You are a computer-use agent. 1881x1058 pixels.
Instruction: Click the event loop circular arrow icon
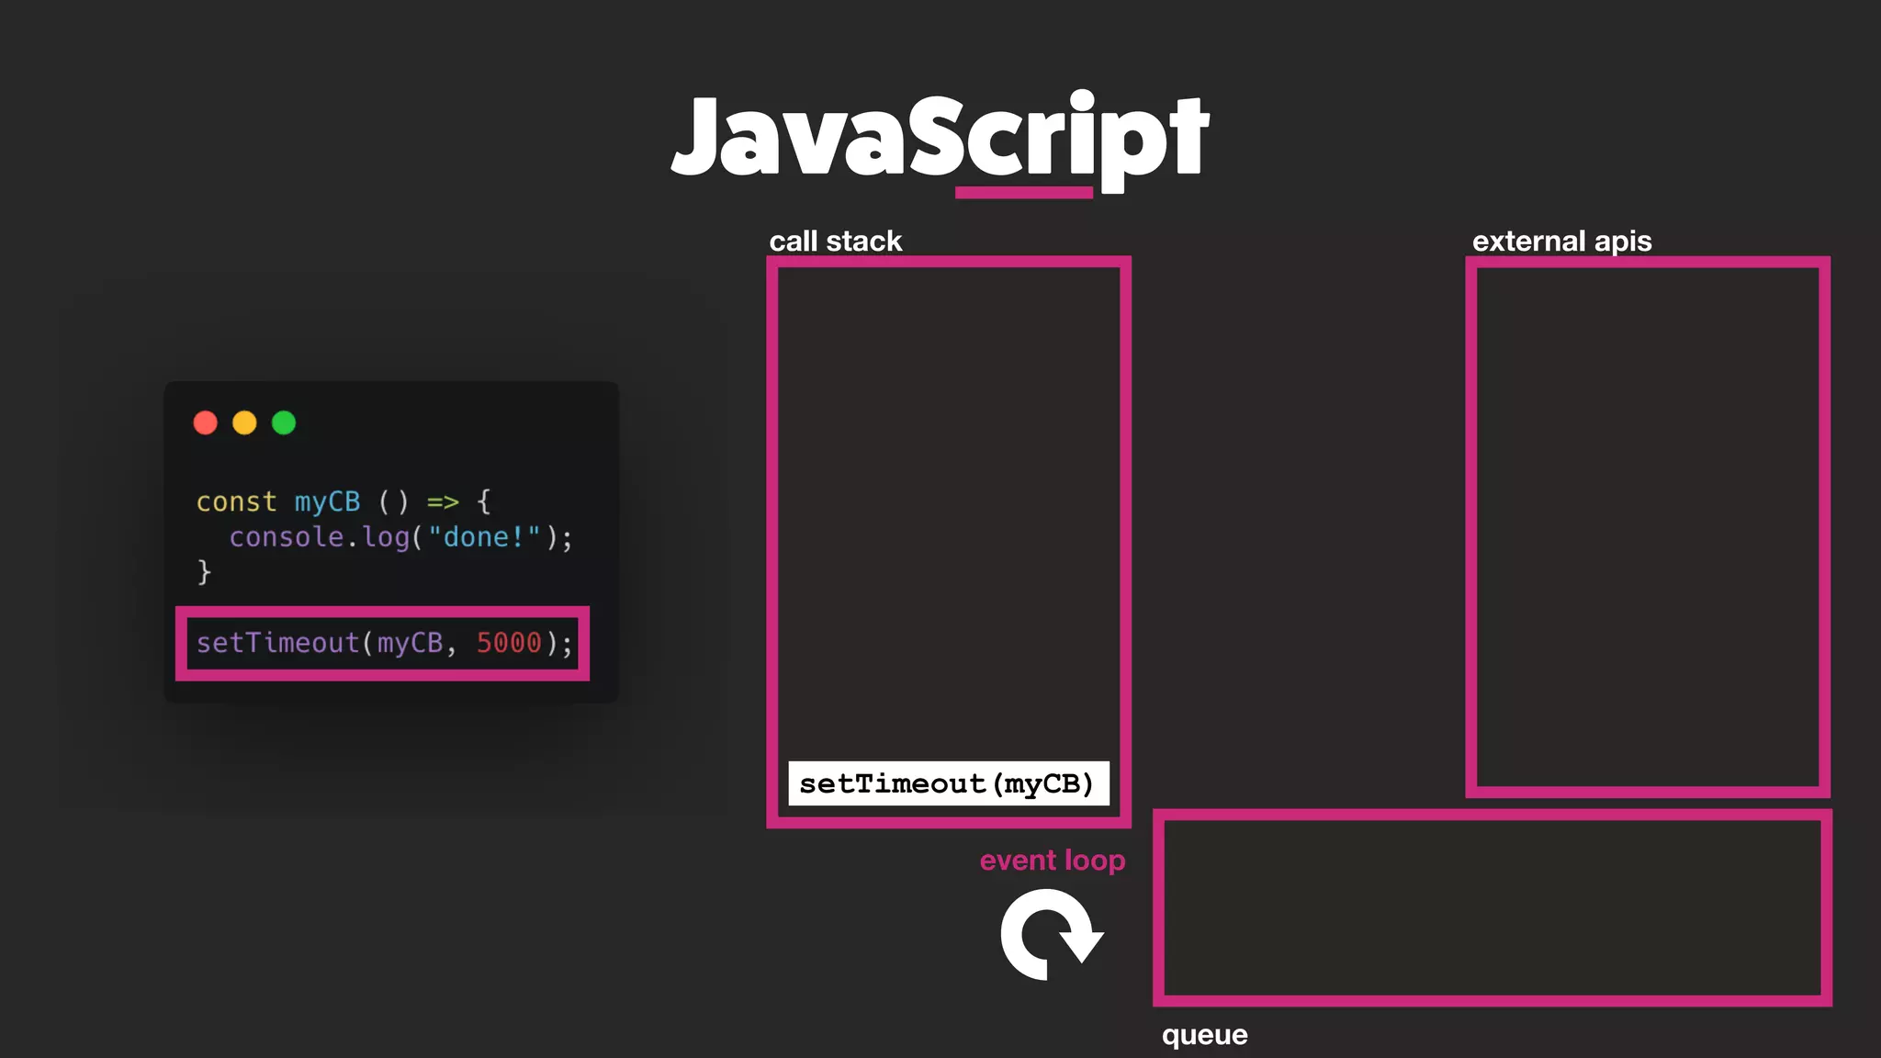coord(1052,934)
